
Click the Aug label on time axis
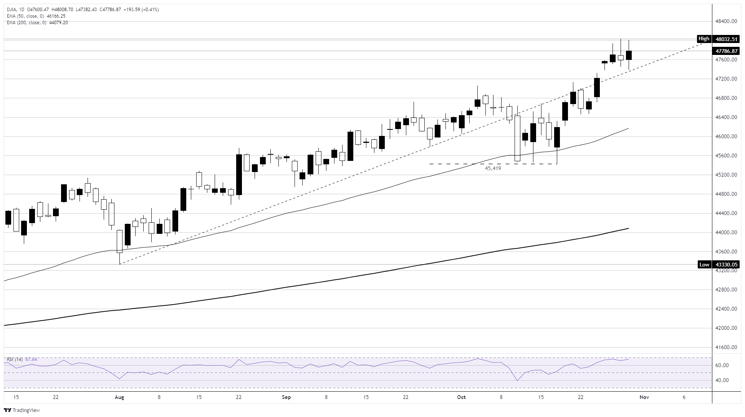119,397
